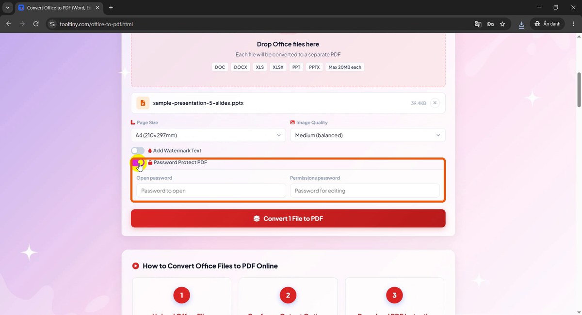Viewport: 582px width, 315px height.
Task: Click the red padlock icon
Action: (x=150, y=162)
